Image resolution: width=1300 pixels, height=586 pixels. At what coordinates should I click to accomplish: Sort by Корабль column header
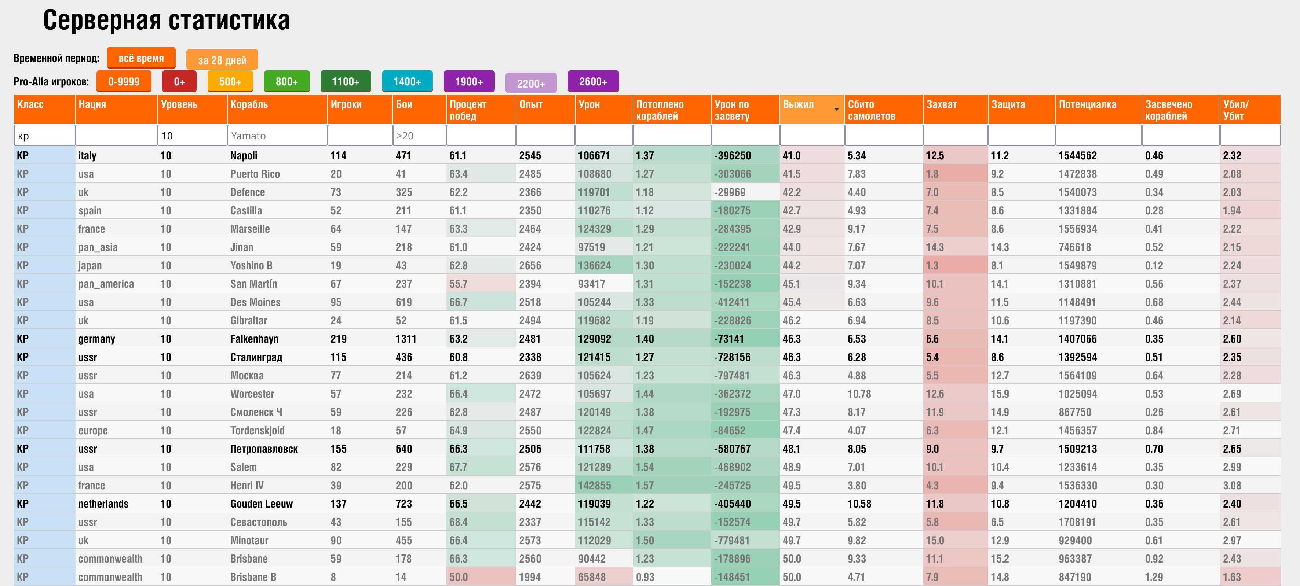(277, 110)
